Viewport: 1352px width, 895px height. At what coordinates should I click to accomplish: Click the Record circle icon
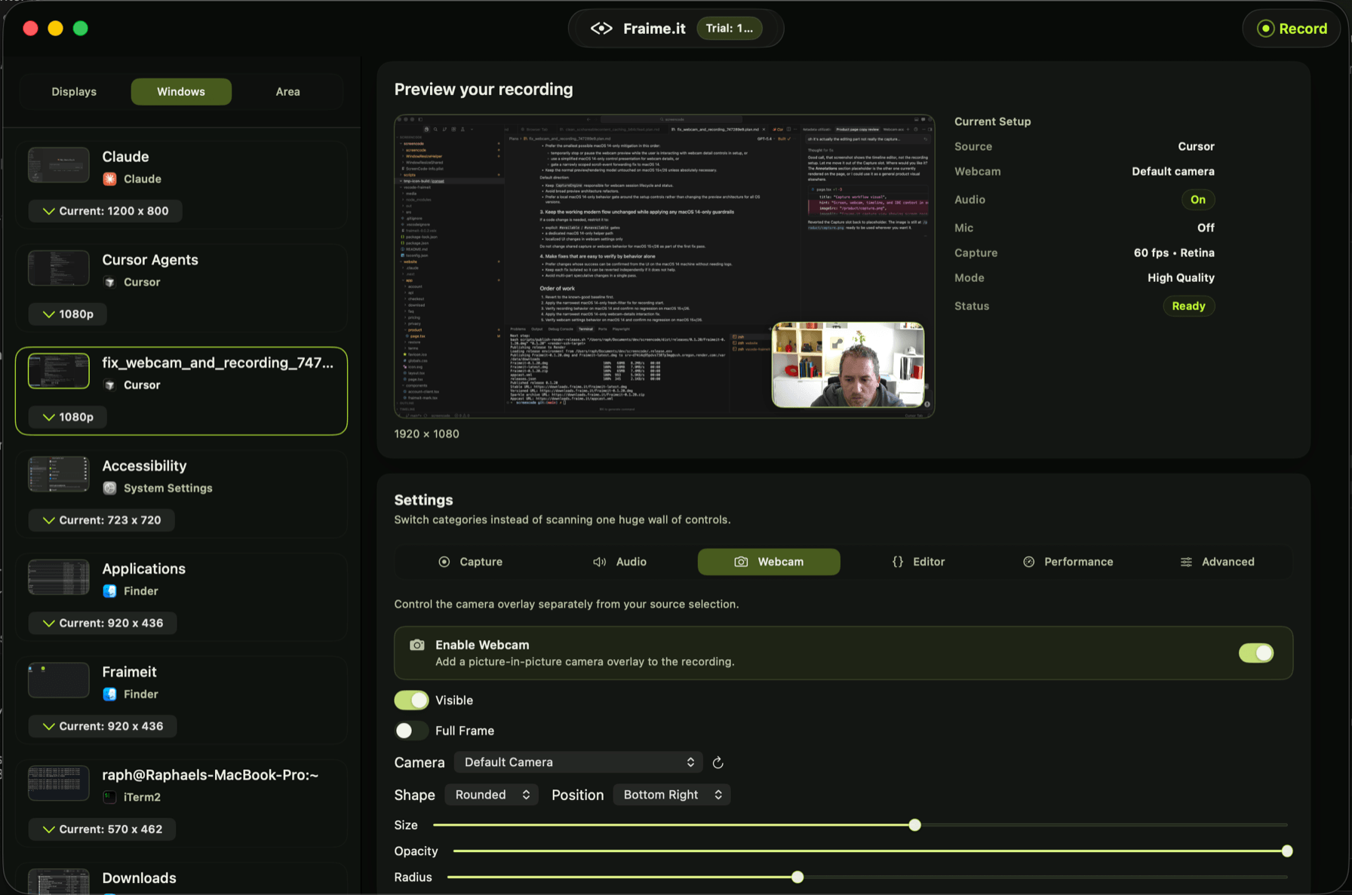click(1265, 29)
